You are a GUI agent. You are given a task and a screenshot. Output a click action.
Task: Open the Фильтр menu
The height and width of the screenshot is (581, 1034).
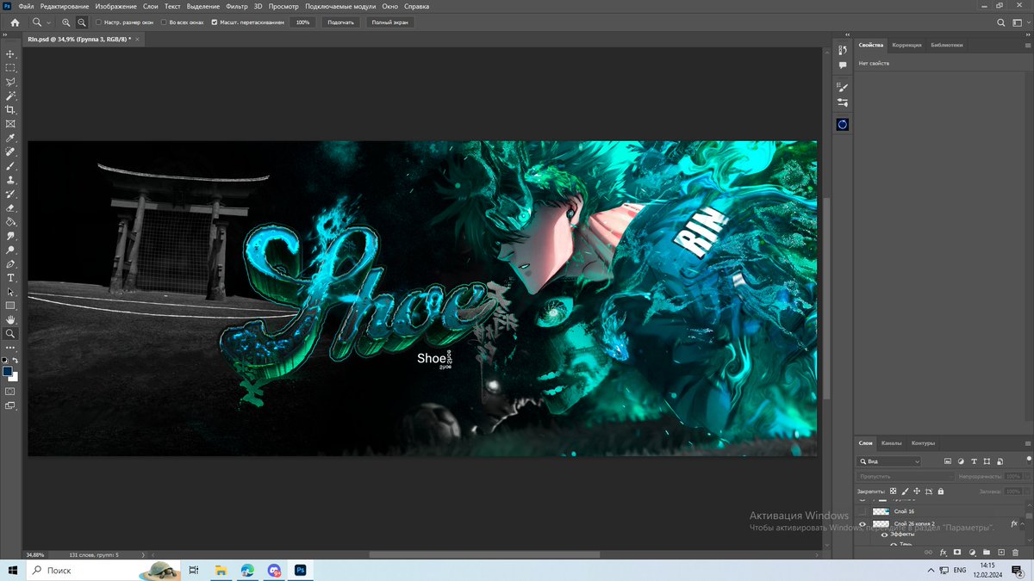click(237, 6)
